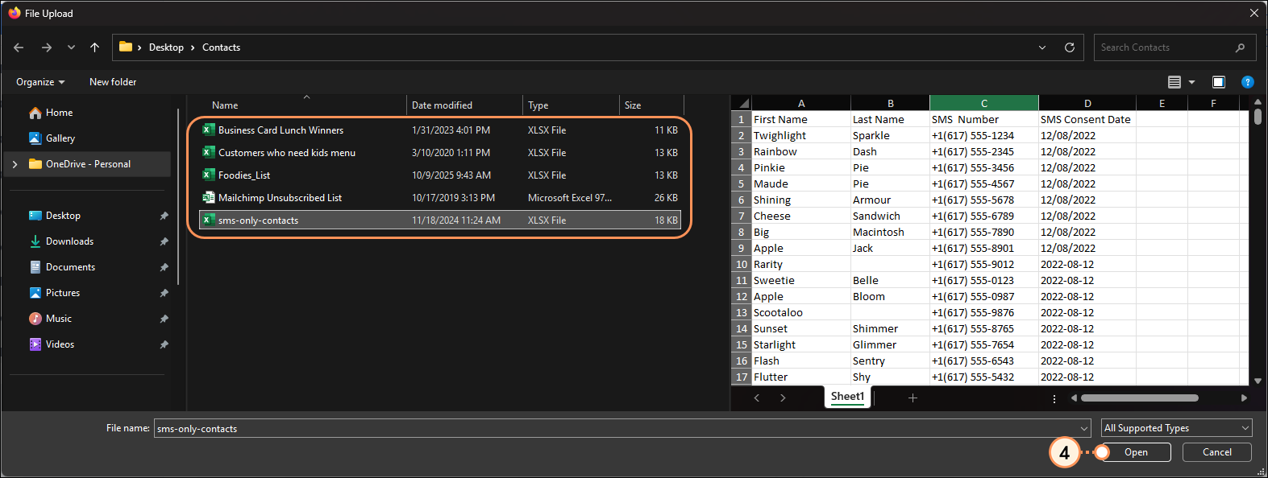Click the SMS Consent Date cell

1087,119
